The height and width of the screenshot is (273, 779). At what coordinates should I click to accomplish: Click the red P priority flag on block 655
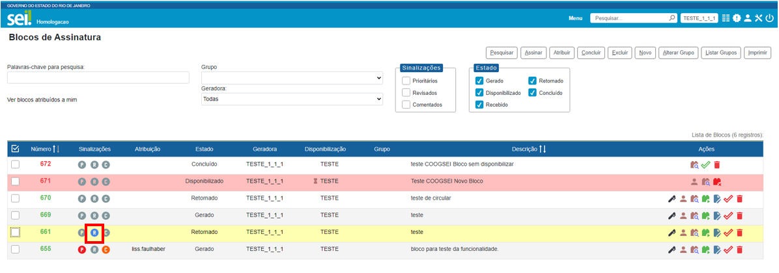[x=82, y=250]
